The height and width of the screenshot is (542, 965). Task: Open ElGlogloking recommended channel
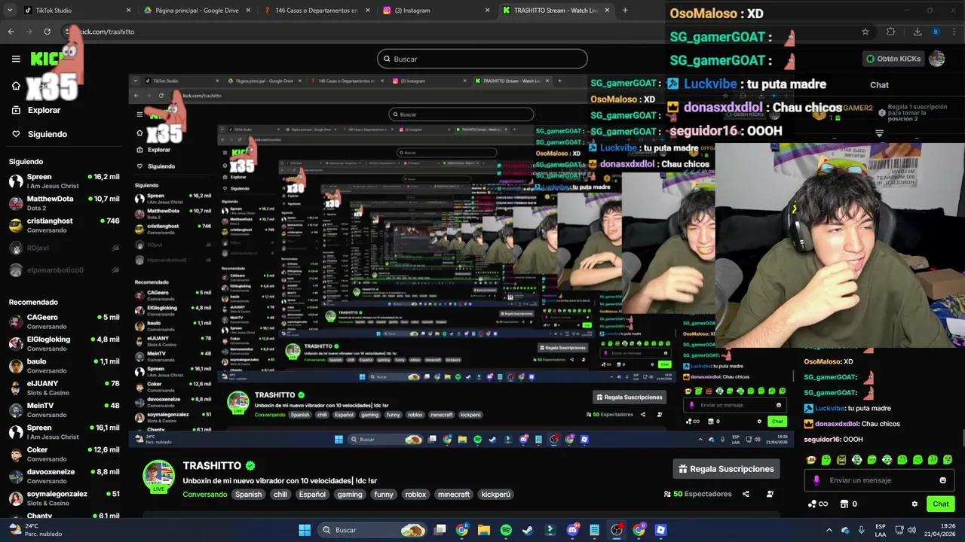pos(63,343)
